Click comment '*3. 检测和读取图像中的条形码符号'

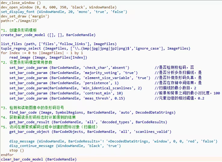[x=32, y=108]
